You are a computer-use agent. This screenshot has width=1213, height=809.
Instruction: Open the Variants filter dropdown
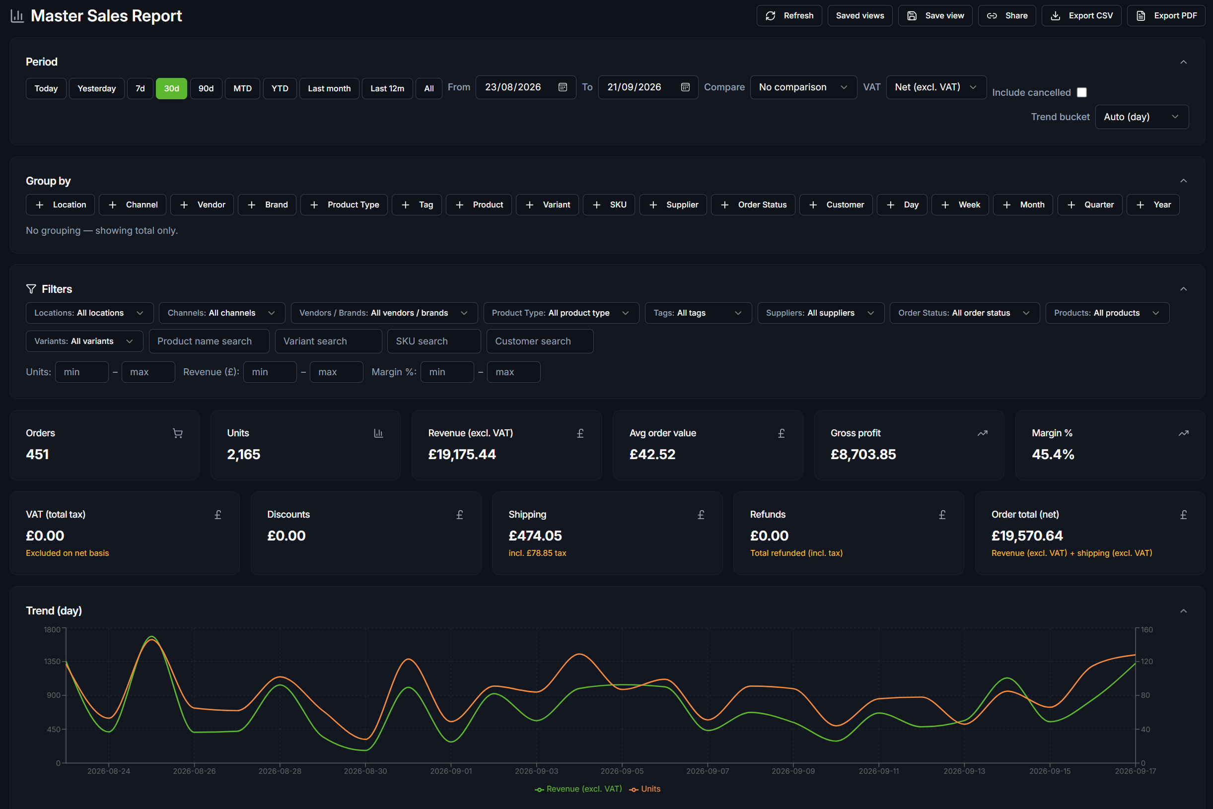click(84, 341)
